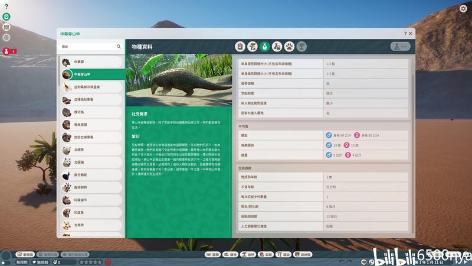Select the highlighted 中華穿山甲 pangolin entry
The height and width of the screenshot is (266, 472).
(x=93, y=74)
